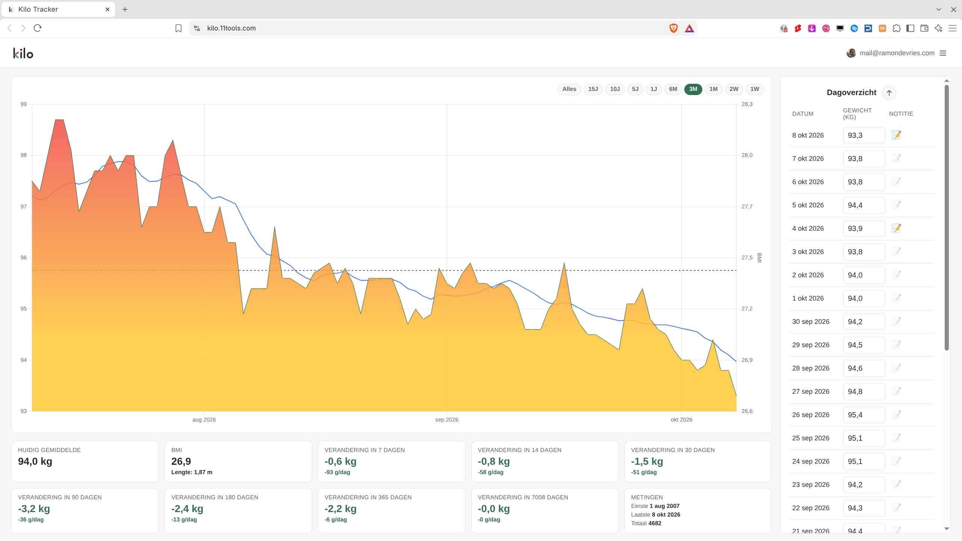
Task: Open a new browser tab
Action: point(125,9)
